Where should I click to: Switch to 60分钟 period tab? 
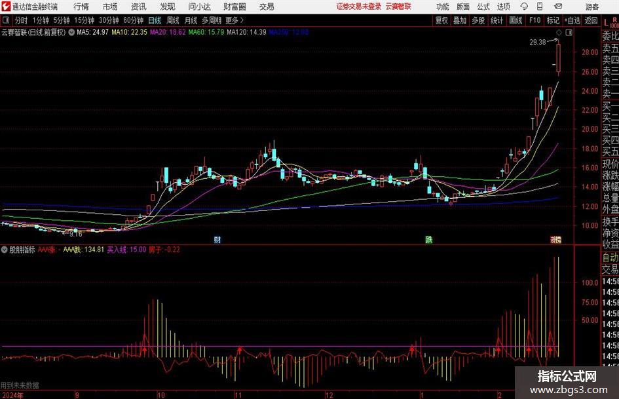(x=134, y=20)
